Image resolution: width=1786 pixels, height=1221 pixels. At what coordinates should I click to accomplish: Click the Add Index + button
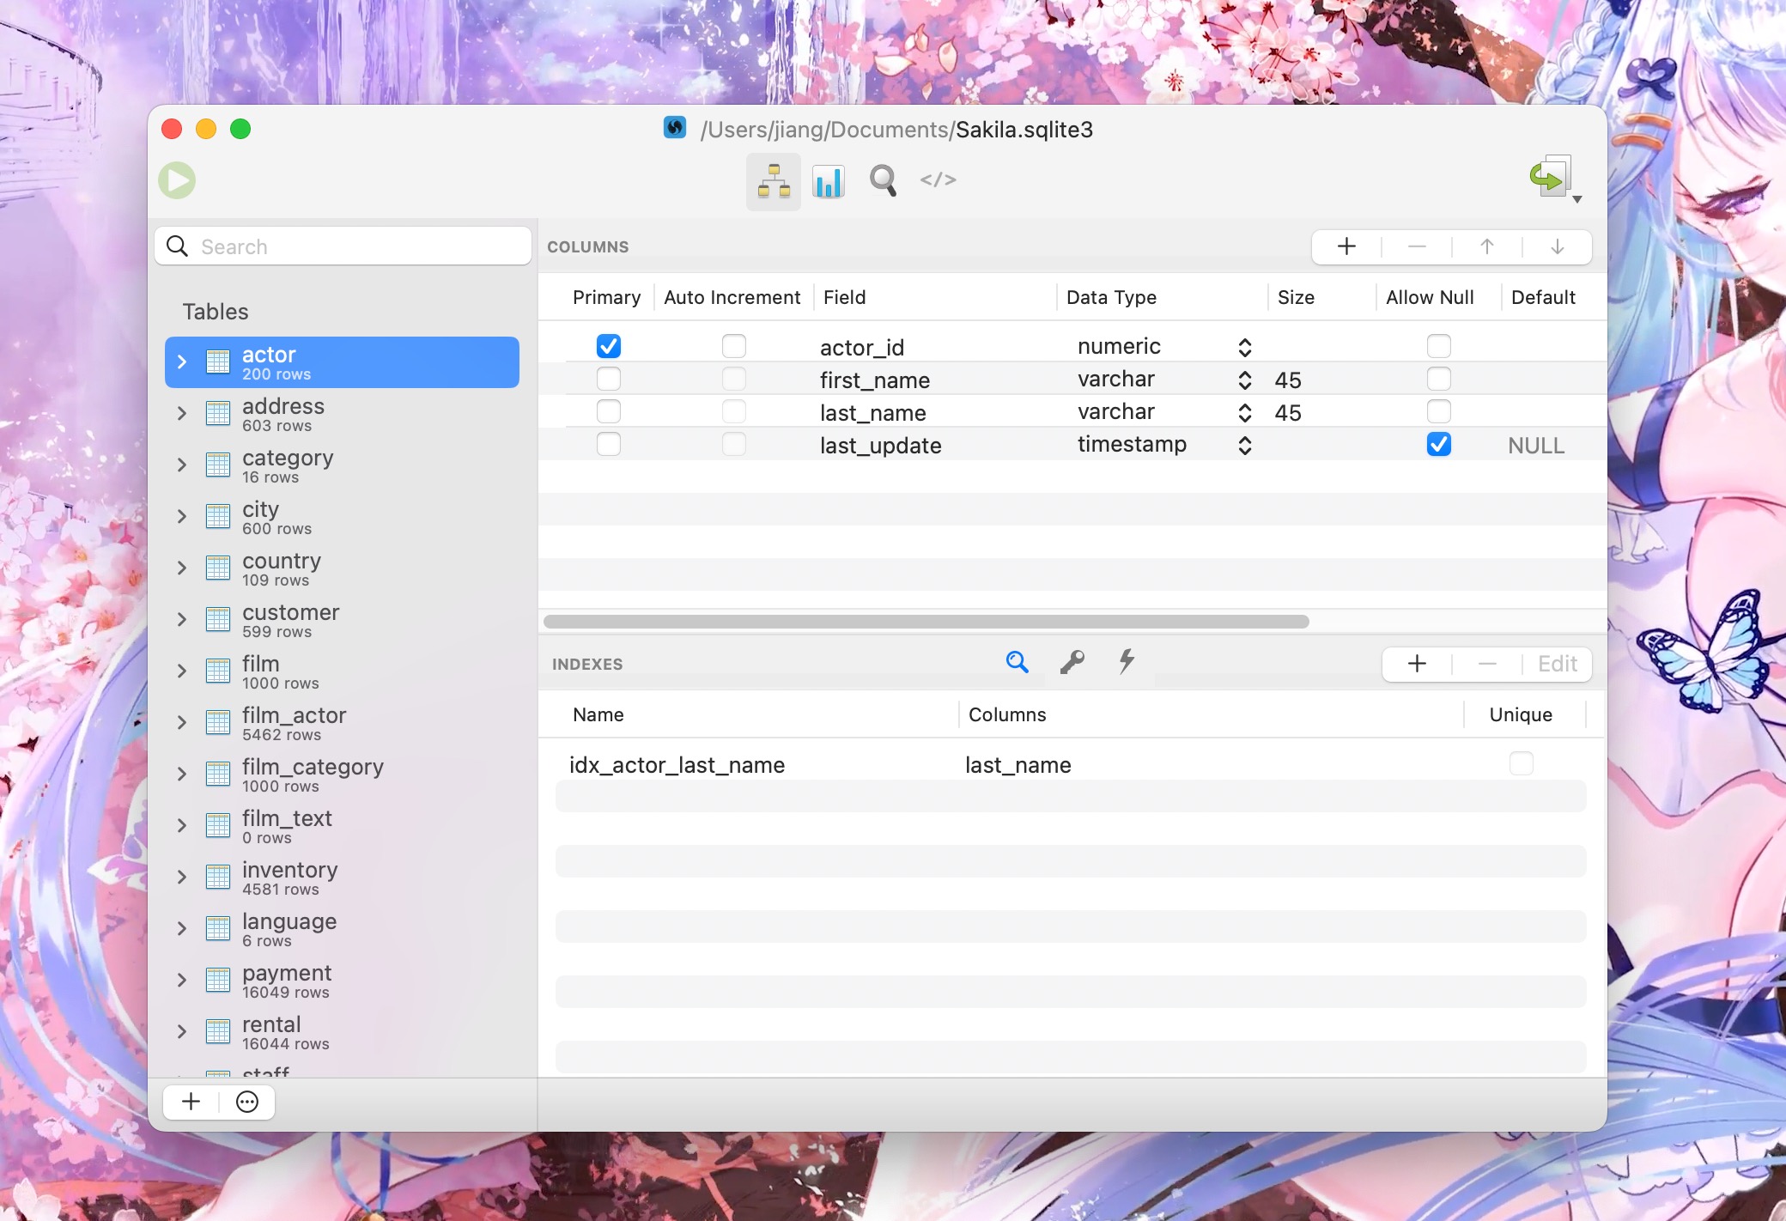1416,662
